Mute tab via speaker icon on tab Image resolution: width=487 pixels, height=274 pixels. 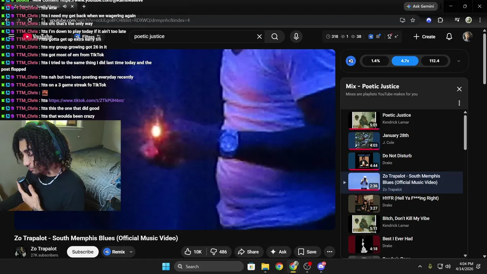pyautogui.click(x=65, y=6)
